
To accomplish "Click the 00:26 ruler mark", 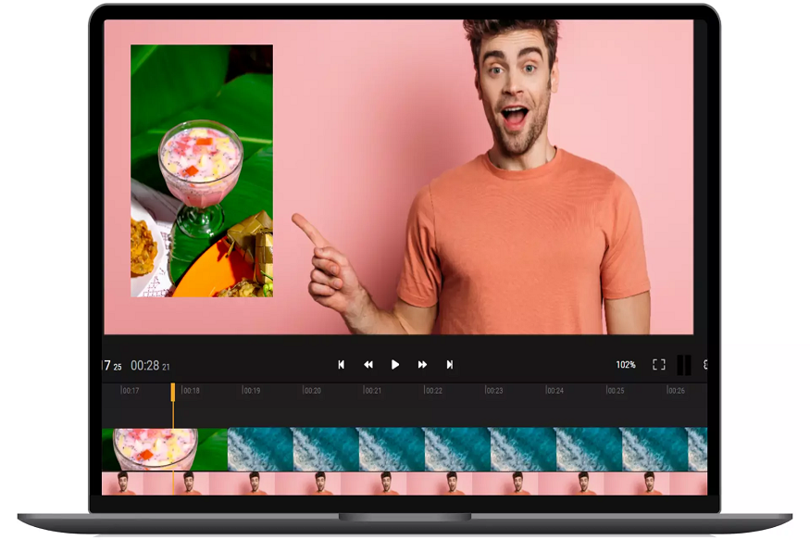I will [676, 390].
